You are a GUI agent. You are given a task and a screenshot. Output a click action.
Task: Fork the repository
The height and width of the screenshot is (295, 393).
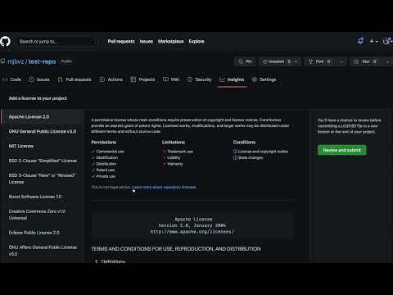(x=319, y=61)
